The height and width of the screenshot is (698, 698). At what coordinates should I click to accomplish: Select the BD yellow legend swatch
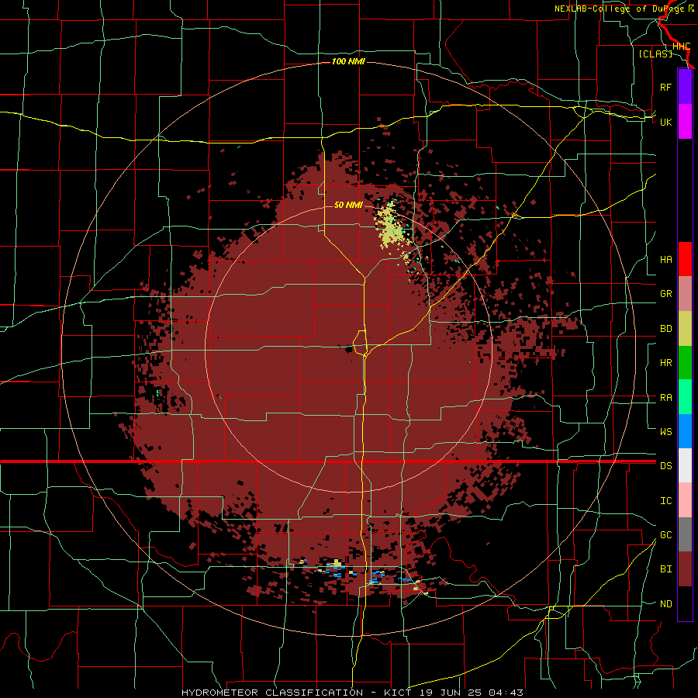point(685,329)
